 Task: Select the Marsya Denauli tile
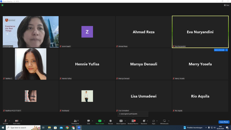[x=144, y=64]
